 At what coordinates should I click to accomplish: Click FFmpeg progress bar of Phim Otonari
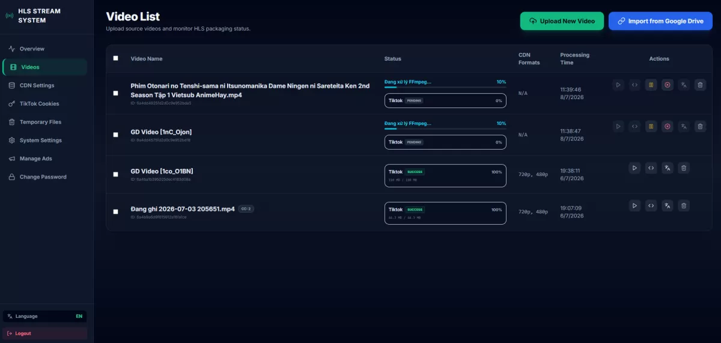pyautogui.click(x=445, y=87)
